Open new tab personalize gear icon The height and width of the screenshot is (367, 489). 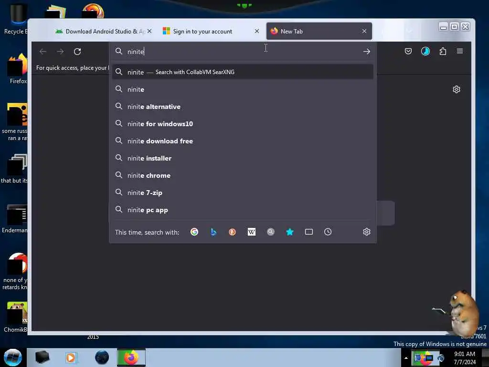click(456, 89)
